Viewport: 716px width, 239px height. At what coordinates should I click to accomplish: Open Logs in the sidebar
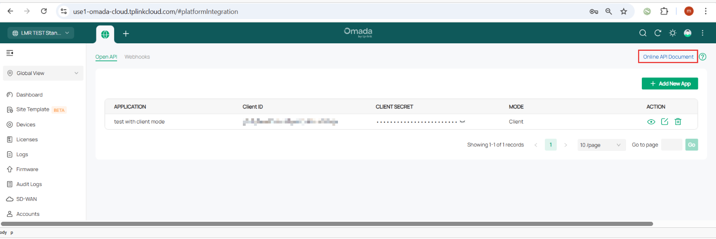[22, 154]
